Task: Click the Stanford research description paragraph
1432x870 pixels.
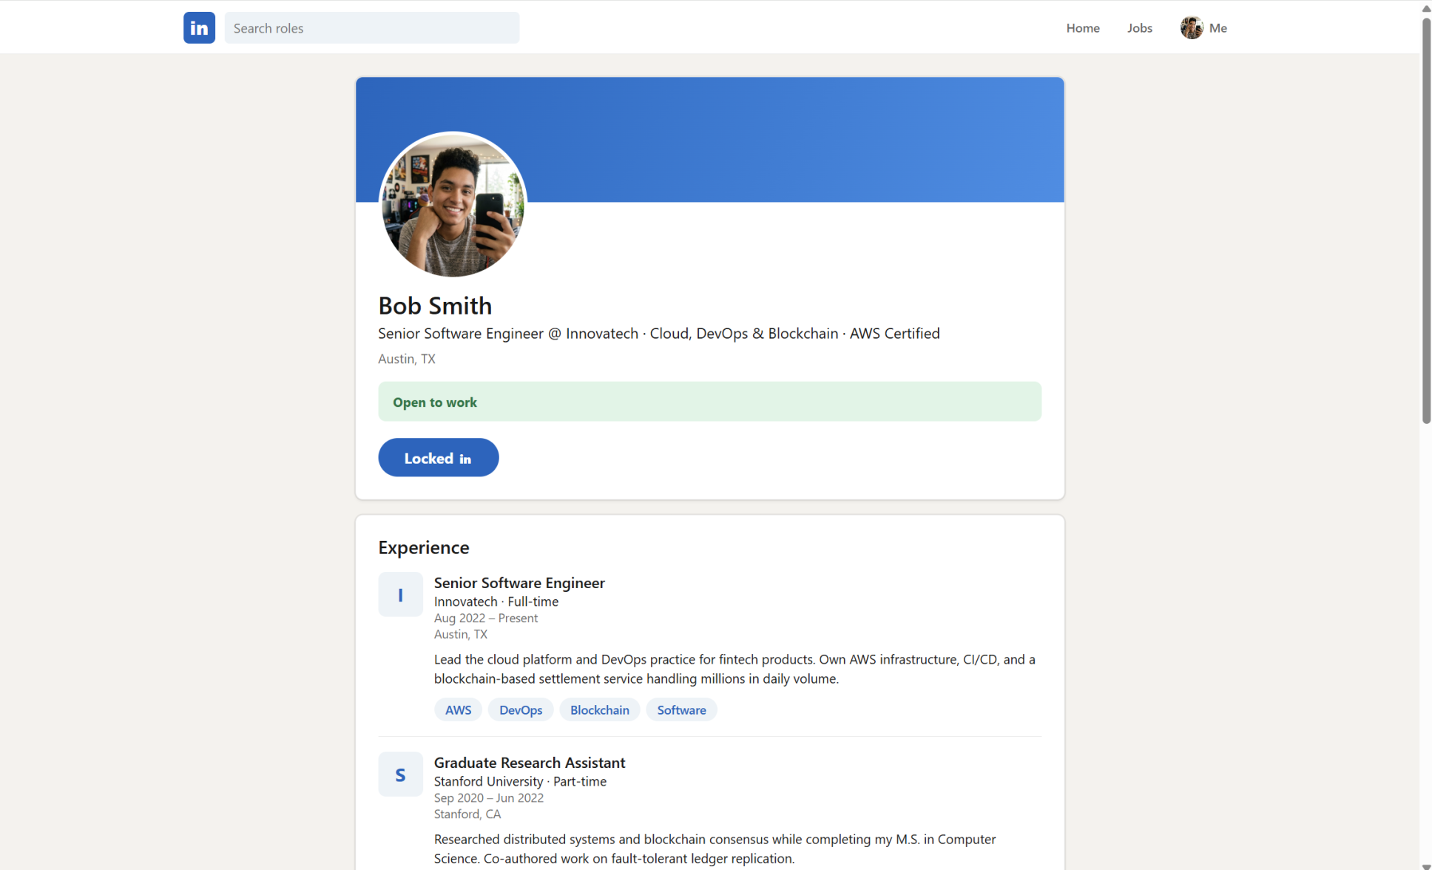Action: pos(715,849)
